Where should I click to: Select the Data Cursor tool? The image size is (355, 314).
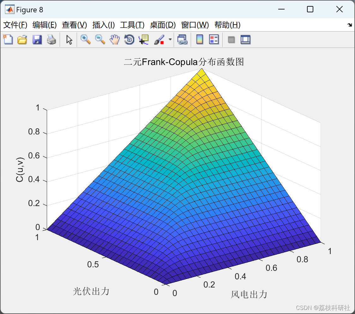[x=143, y=39]
